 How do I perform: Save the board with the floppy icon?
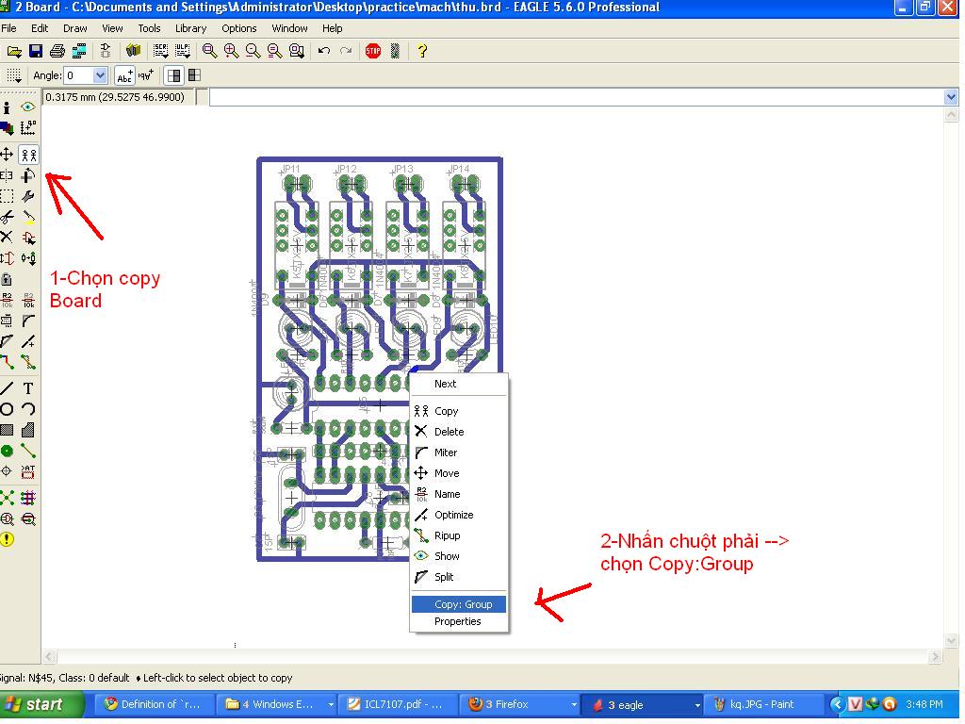[x=36, y=51]
